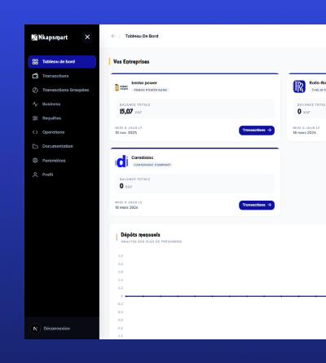Click the N avatar beside Déconnexion

coord(35,329)
